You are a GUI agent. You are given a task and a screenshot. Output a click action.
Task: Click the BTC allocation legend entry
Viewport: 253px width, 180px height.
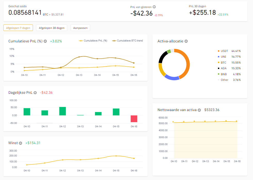(223, 62)
